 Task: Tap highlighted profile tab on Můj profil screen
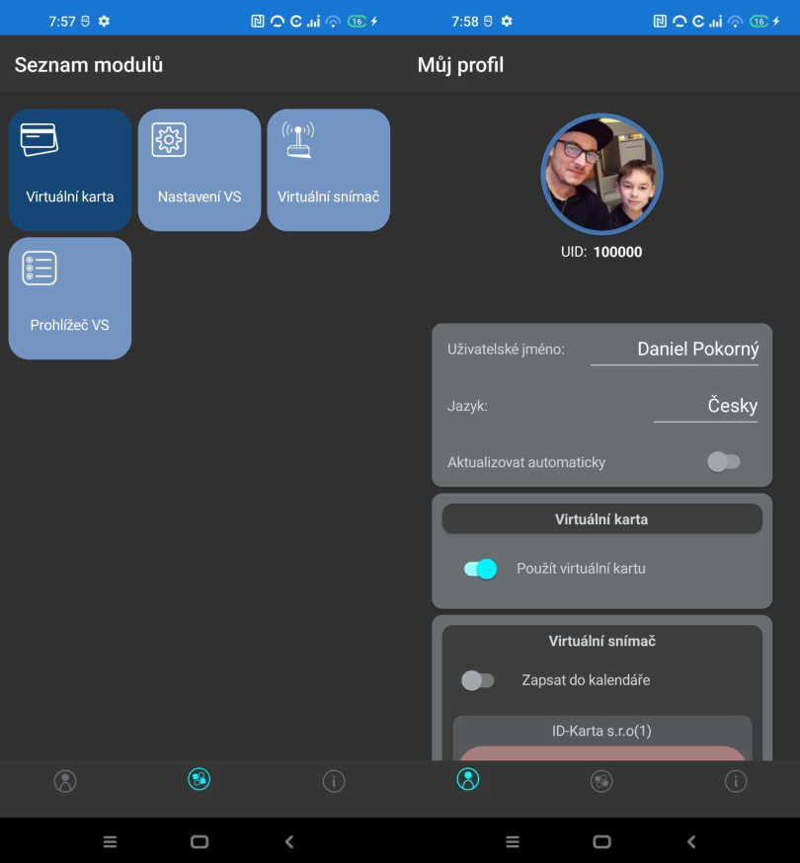click(468, 780)
